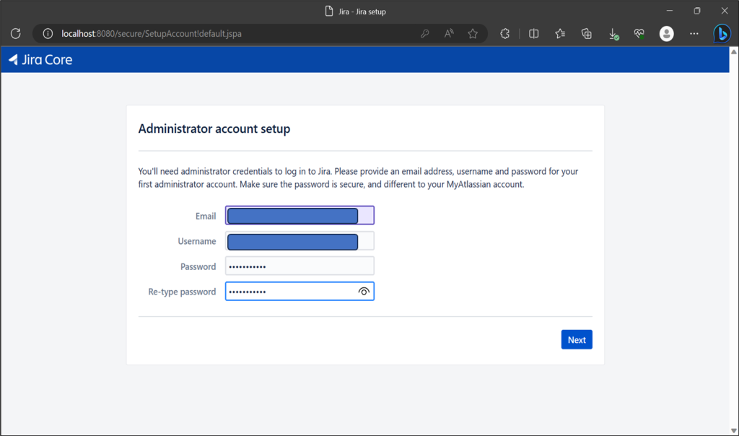Click the Administrator account setup heading
This screenshot has width=739, height=436.
click(x=214, y=128)
